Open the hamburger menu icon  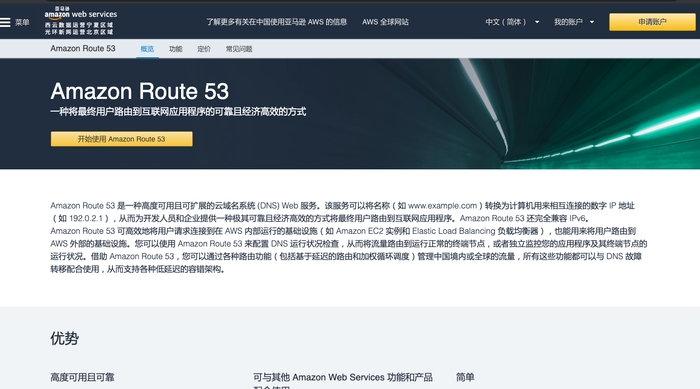coord(6,22)
